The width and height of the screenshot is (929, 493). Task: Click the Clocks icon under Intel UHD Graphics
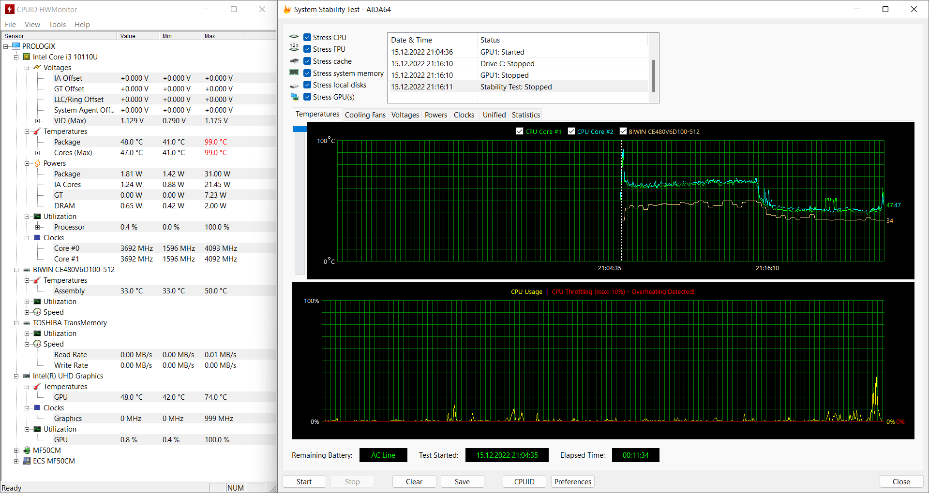tap(37, 407)
